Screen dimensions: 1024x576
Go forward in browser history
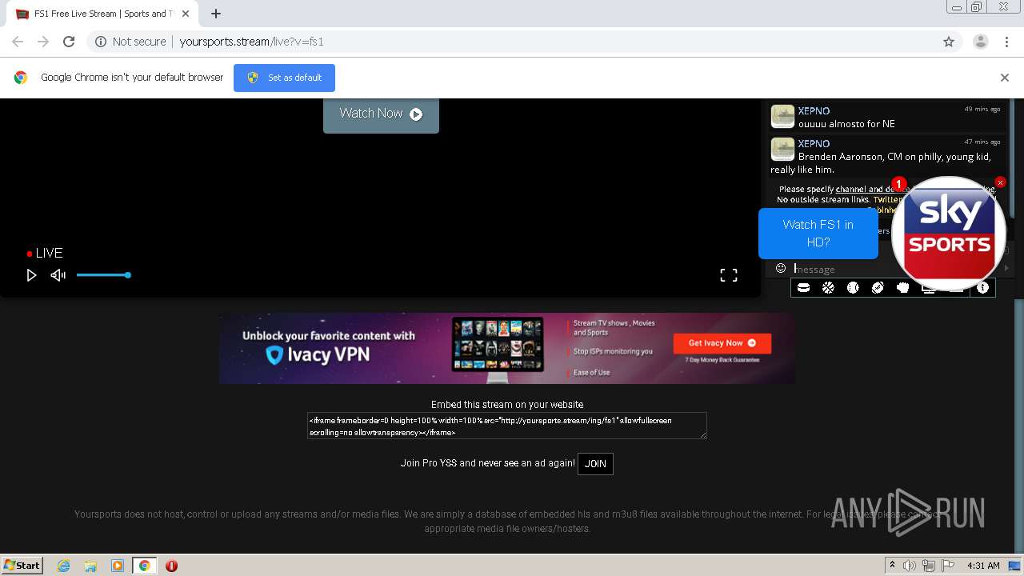click(43, 42)
